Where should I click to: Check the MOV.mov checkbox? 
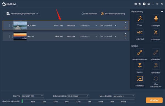(11, 26)
